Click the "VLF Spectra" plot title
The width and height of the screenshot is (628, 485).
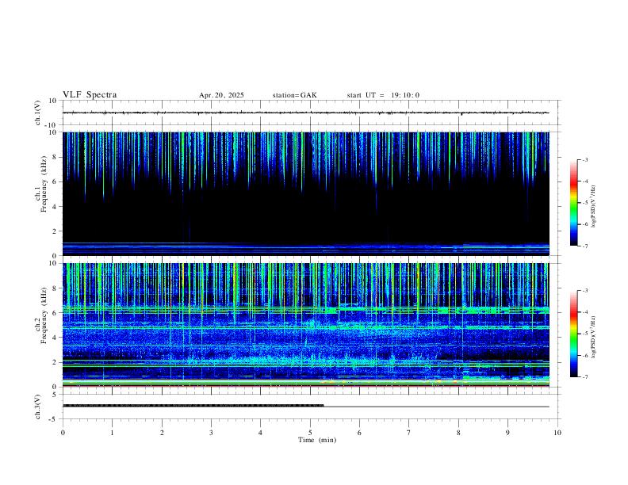point(90,95)
